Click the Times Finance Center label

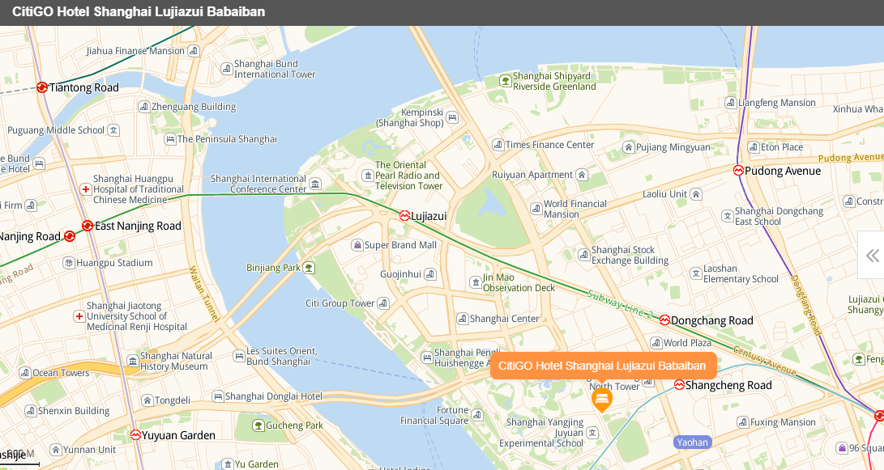click(549, 145)
